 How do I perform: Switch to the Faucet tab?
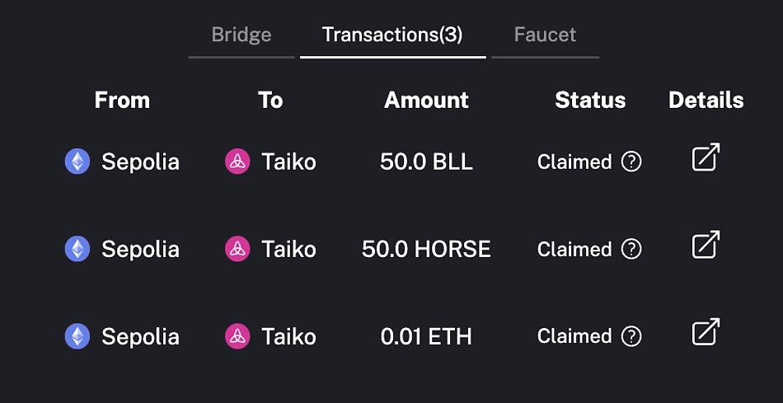pyautogui.click(x=546, y=35)
